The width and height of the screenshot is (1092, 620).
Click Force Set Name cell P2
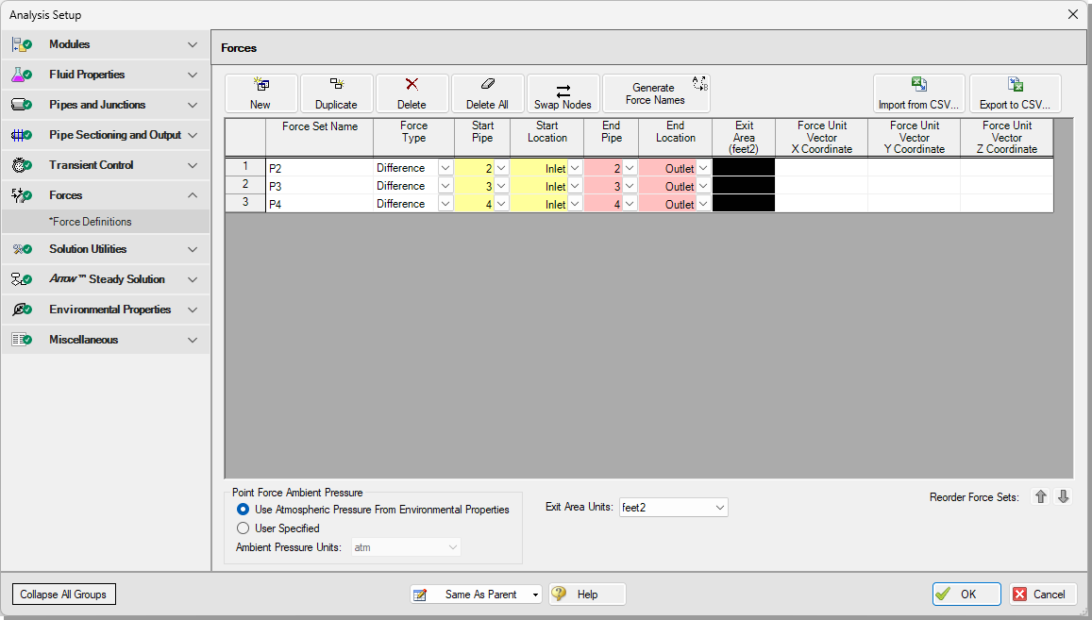coord(320,168)
